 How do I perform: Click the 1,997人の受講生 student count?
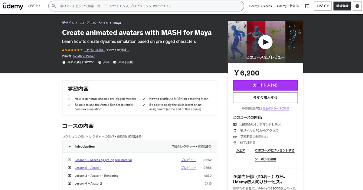coord(118,50)
